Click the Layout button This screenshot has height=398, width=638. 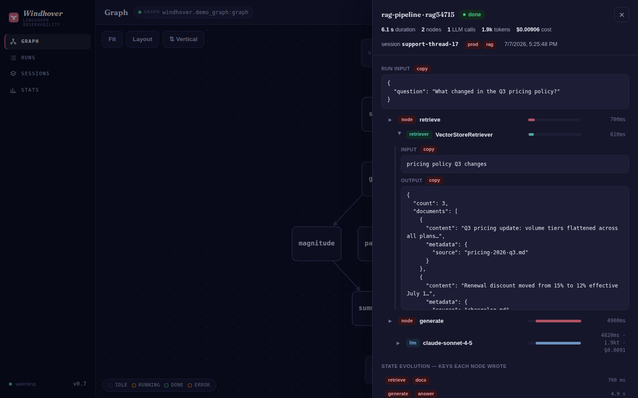point(143,39)
